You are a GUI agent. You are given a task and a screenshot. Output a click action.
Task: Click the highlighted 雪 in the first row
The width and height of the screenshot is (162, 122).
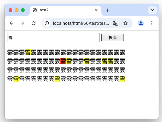(x=28, y=52)
